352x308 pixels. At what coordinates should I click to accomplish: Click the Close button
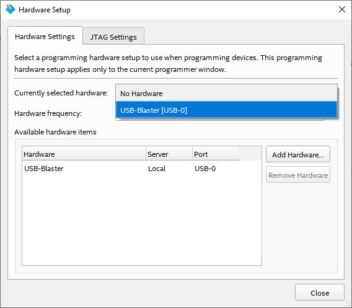320,293
